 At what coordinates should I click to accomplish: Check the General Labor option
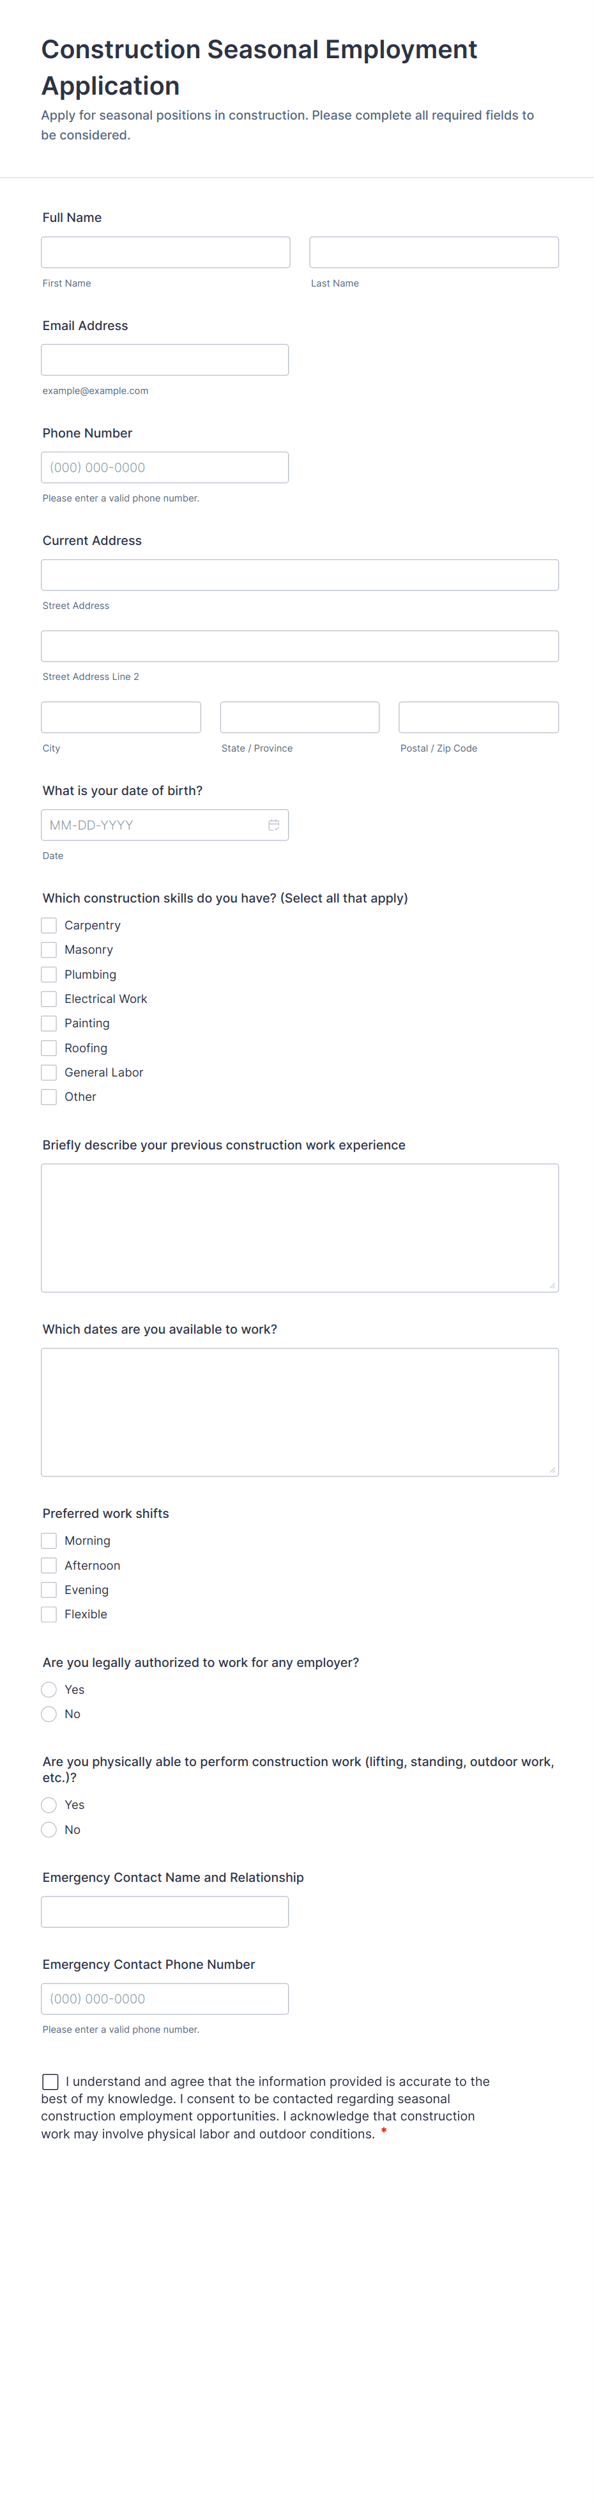pos(49,1072)
